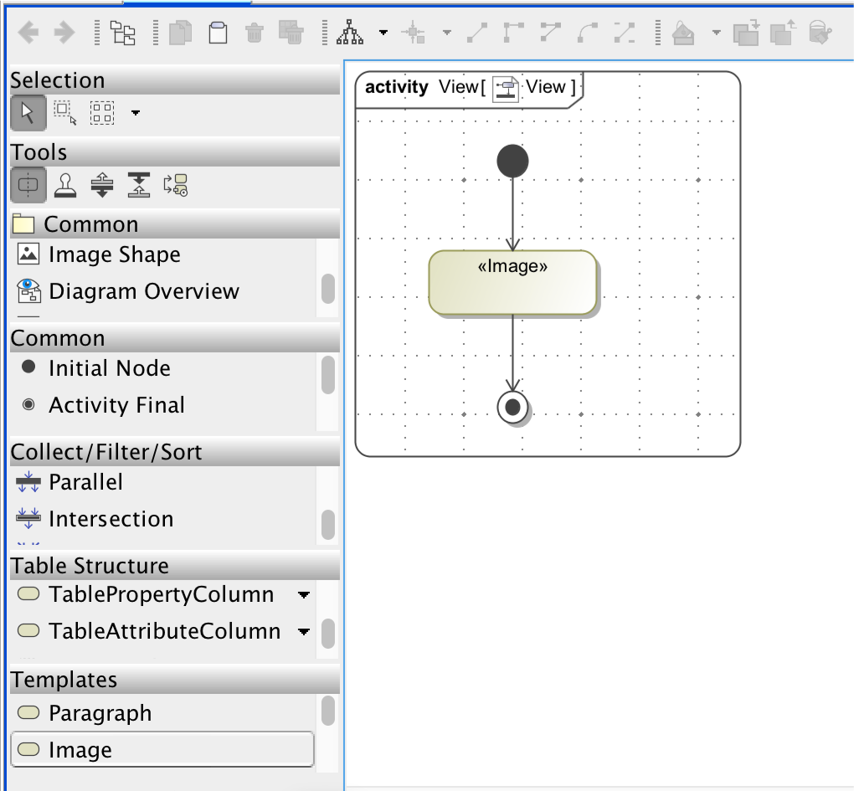854x791 pixels.
Task: Collapse the Collect/Filter/Sort palette group
Action: pyautogui.click(x=175, y=452)
